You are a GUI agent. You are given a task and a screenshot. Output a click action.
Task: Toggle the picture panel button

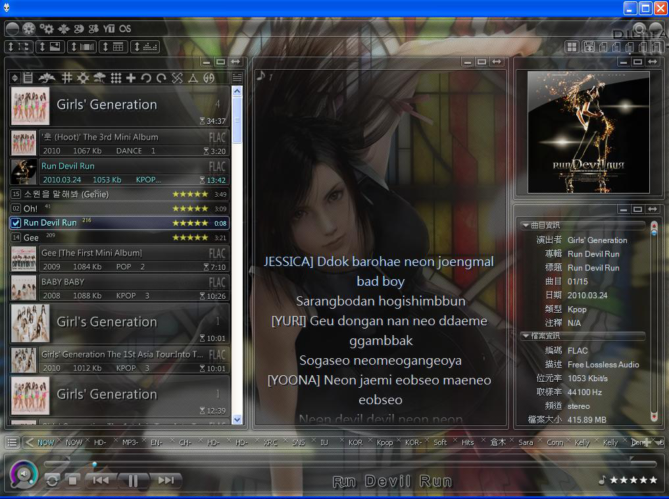[x=51, y=47]
